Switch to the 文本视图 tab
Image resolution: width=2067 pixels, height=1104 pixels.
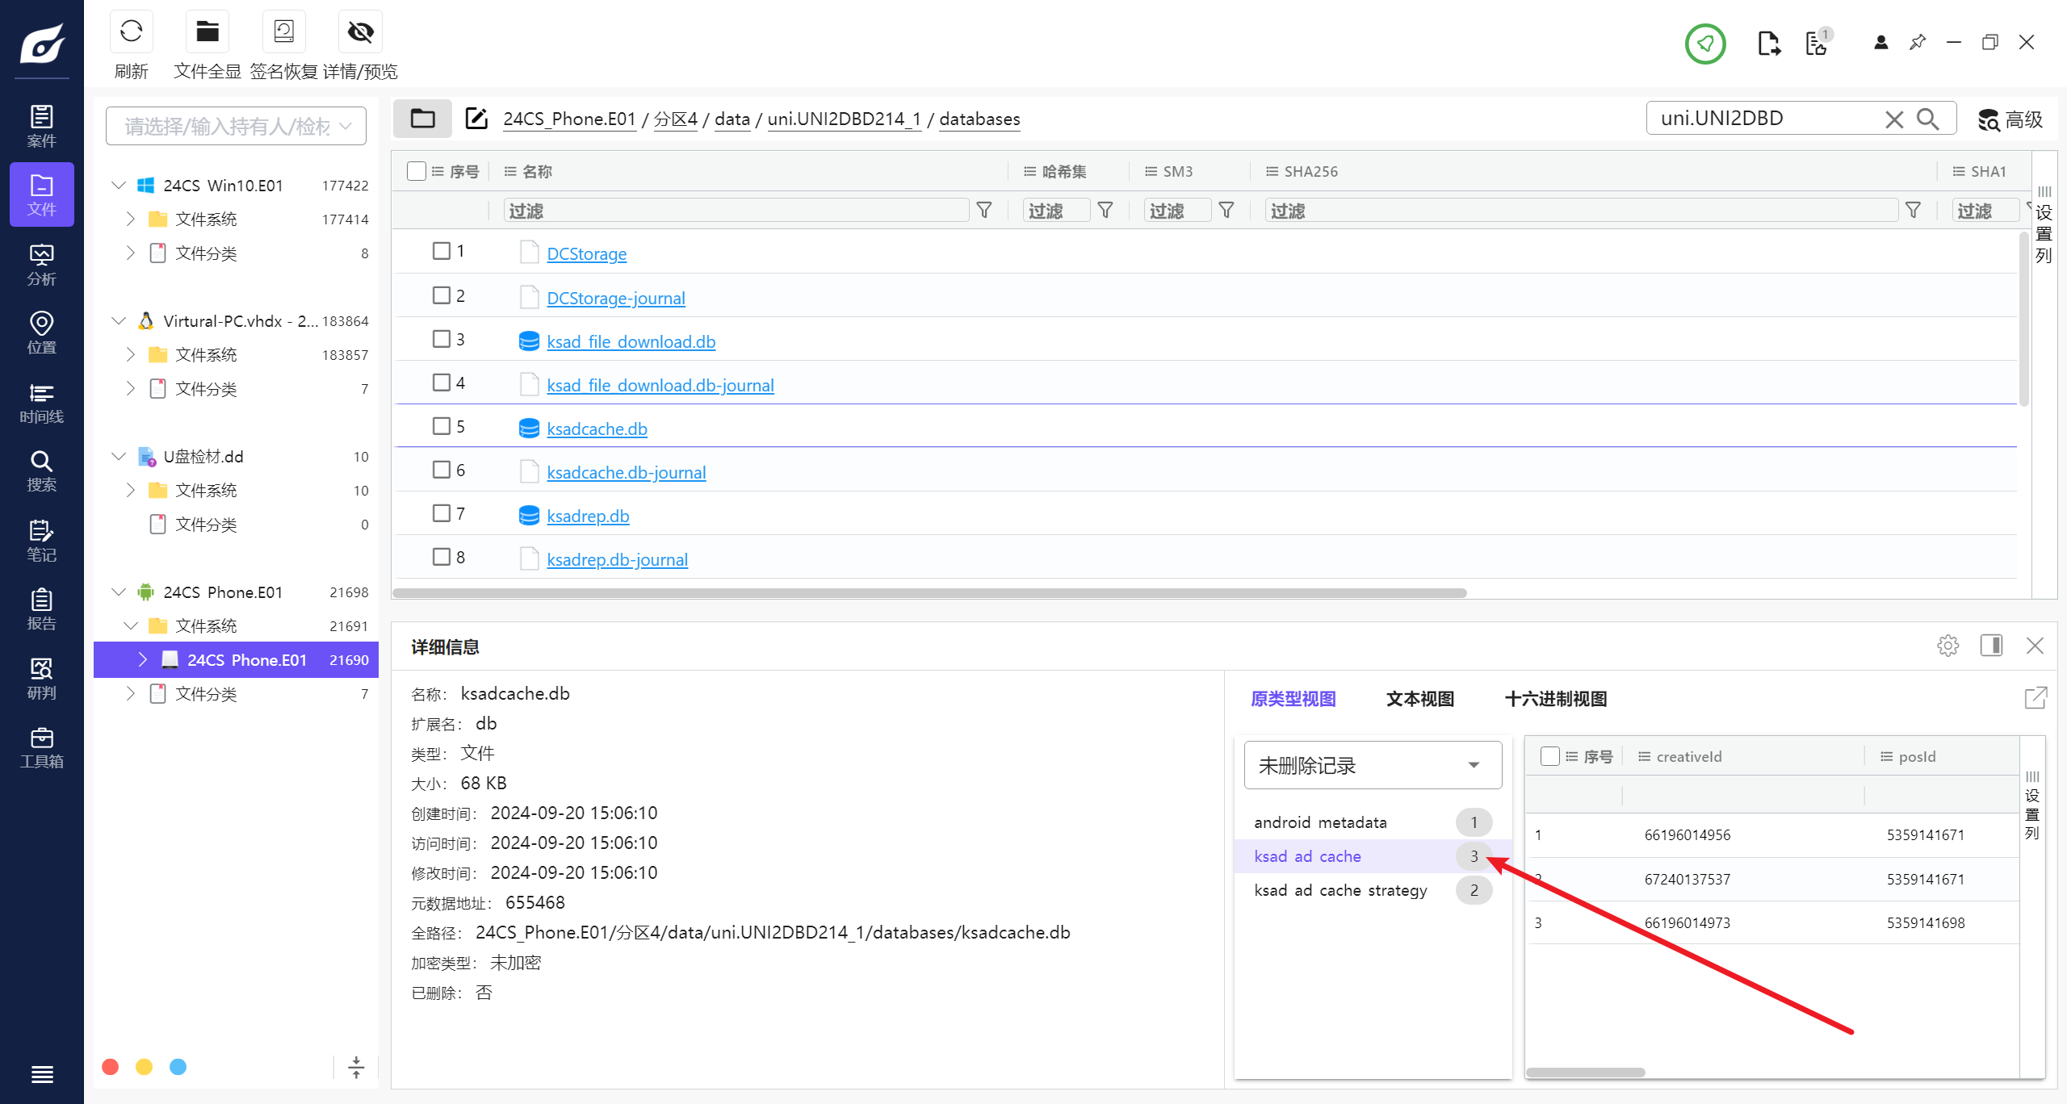(x=1419, y=699)
